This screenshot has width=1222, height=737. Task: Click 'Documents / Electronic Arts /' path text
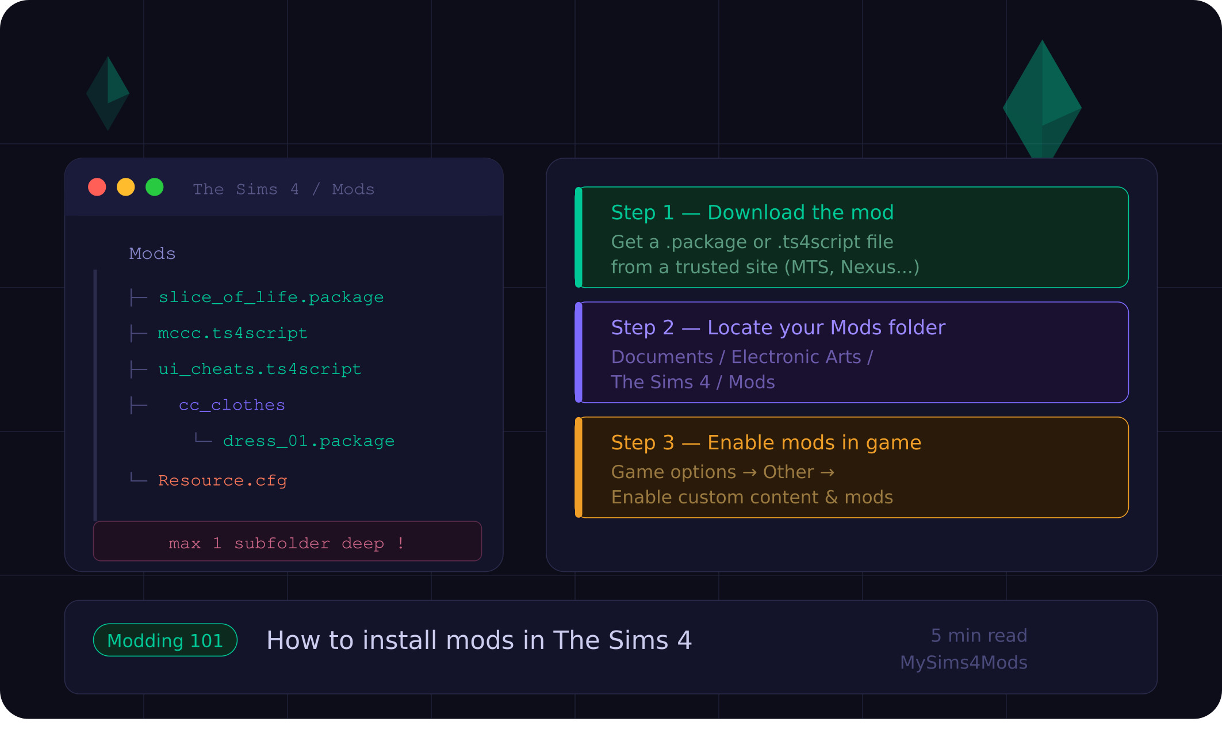742,357
